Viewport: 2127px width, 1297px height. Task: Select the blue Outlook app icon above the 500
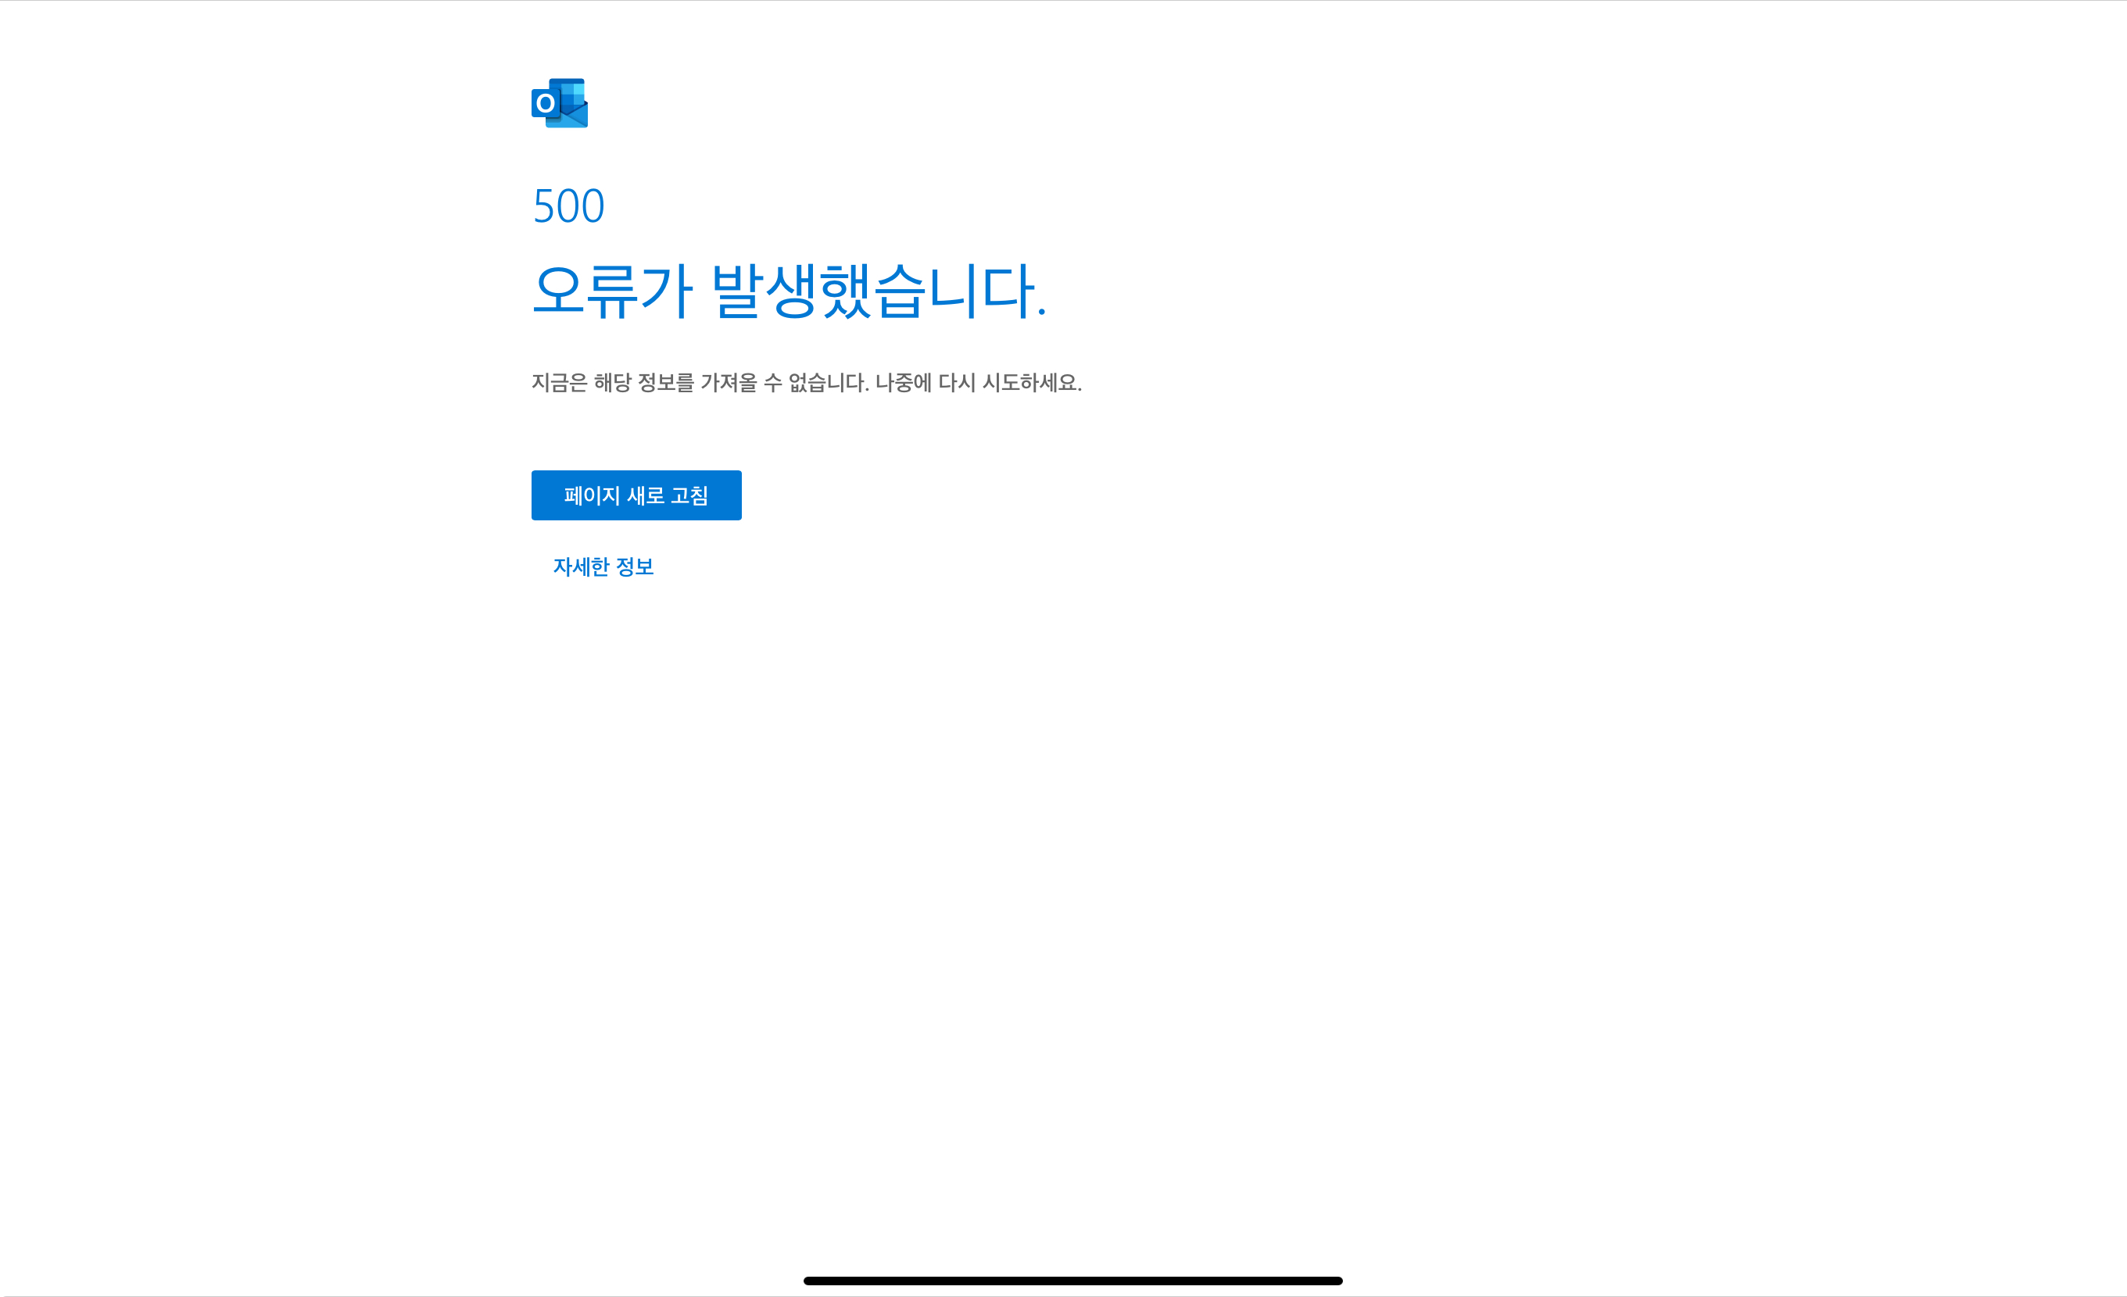pyautogui.click(x=560, y=102)
